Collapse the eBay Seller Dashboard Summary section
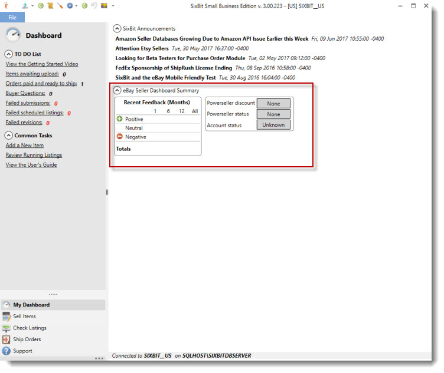 [x=117, y=90]
